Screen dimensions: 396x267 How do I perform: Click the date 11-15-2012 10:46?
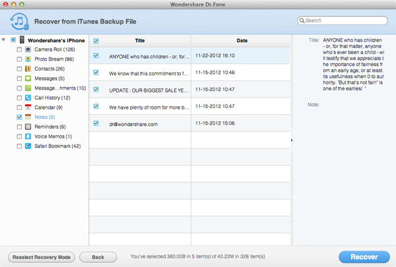[x=215, y=73]
